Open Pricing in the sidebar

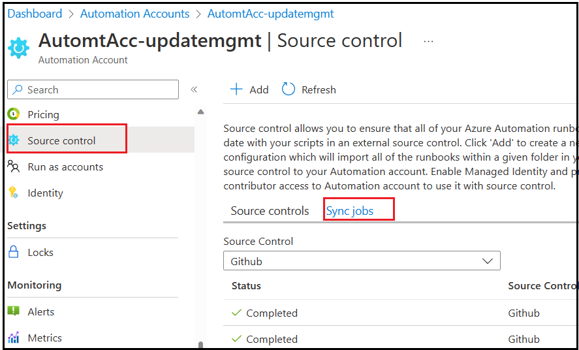(43, 114)
